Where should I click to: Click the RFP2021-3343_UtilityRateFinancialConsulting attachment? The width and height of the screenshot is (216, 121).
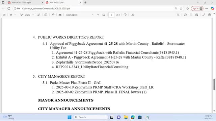[x=92, y=67]
